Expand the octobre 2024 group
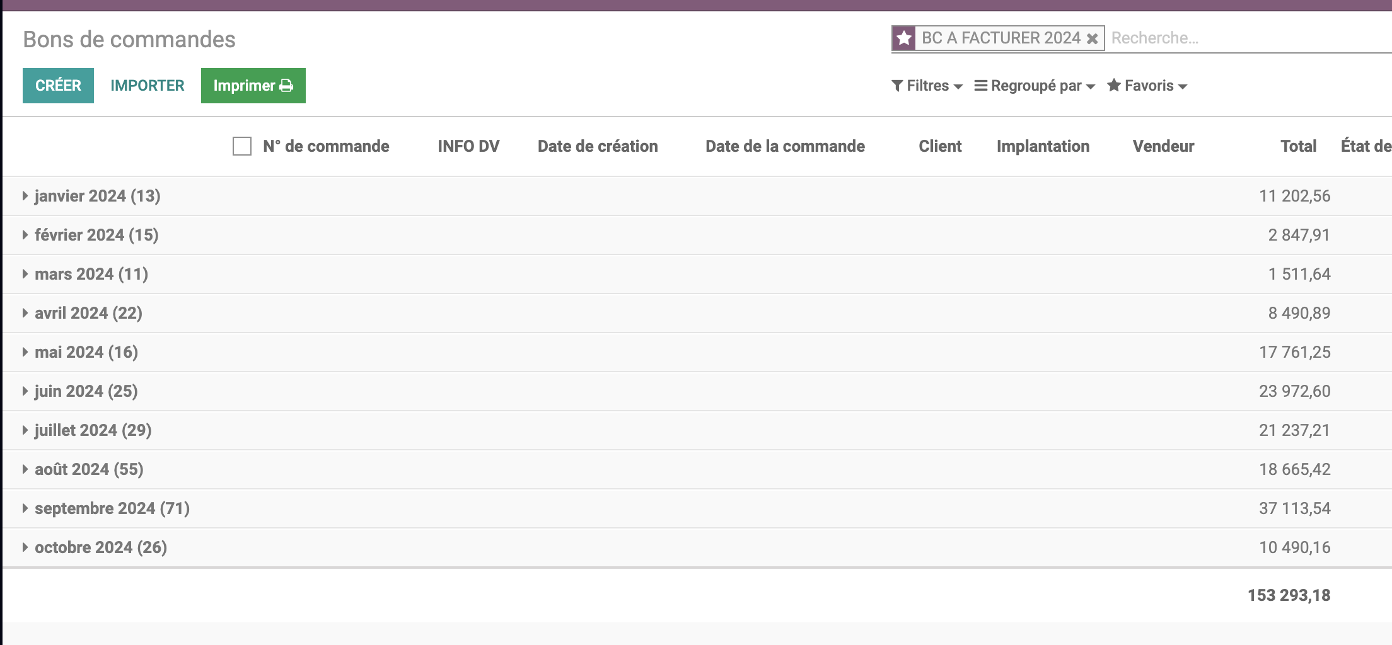 pos(100,547)
